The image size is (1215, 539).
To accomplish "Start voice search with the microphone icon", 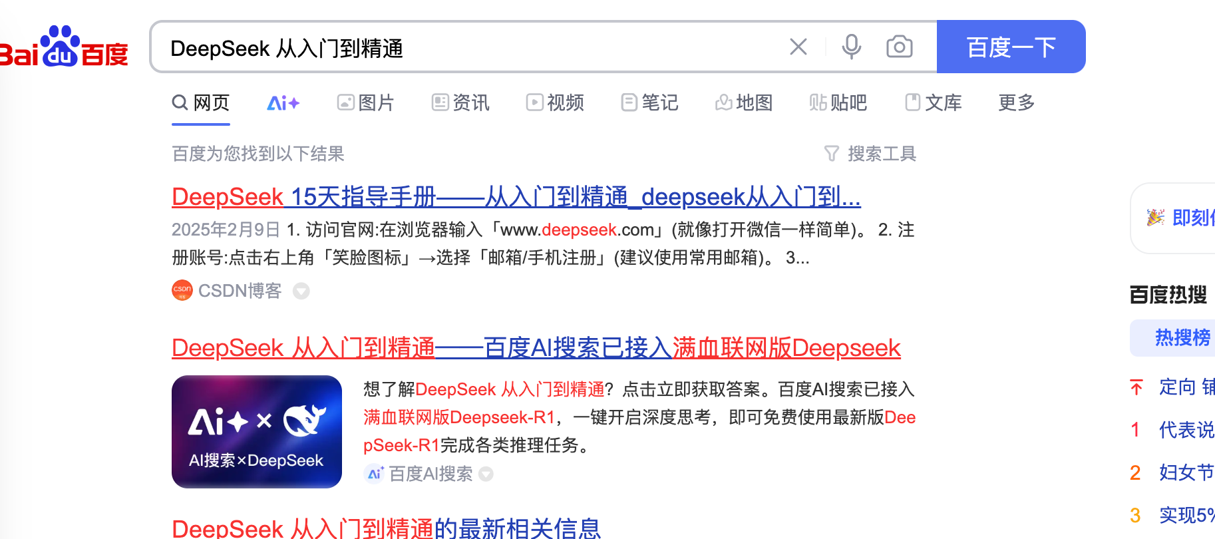I will click(x=851, y=47).
